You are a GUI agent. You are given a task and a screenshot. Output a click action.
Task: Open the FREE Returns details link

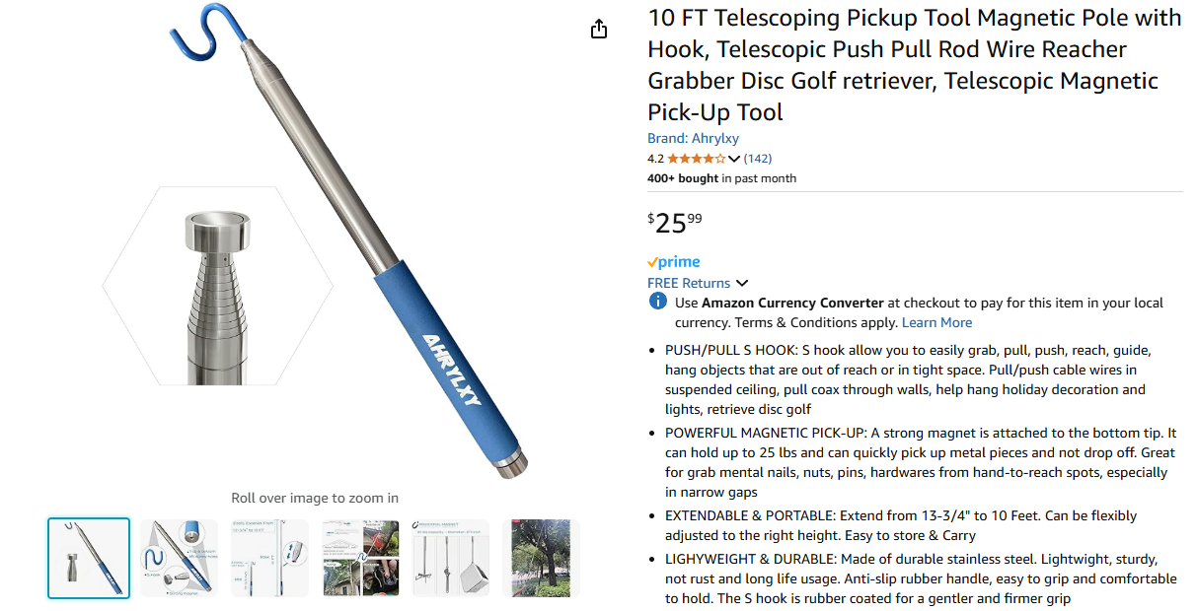tap(689, 283)
